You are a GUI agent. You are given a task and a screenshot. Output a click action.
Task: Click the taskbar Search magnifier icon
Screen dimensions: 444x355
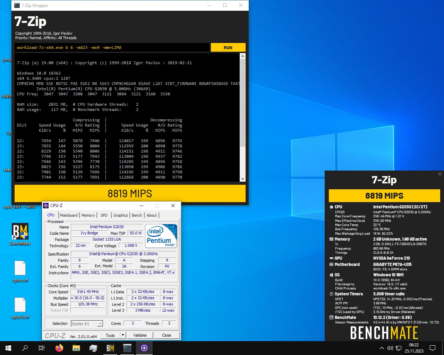[x=25, y=348]
